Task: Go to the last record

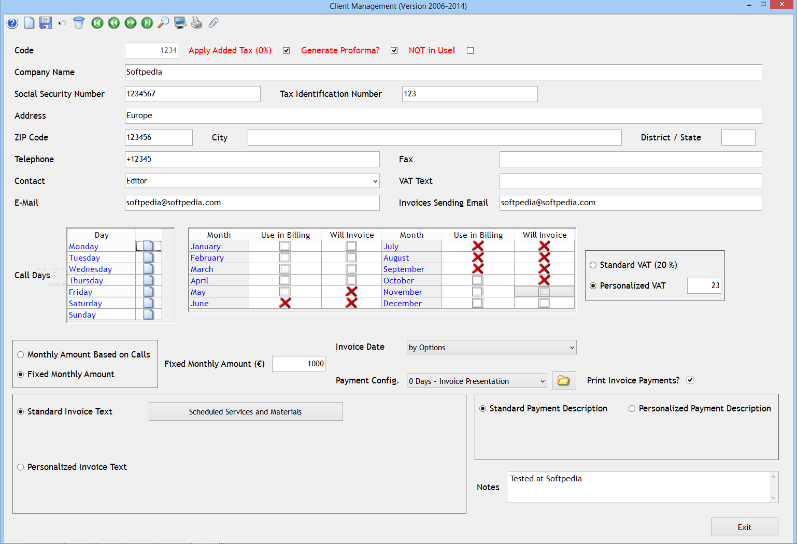Action: pos(147,23)
